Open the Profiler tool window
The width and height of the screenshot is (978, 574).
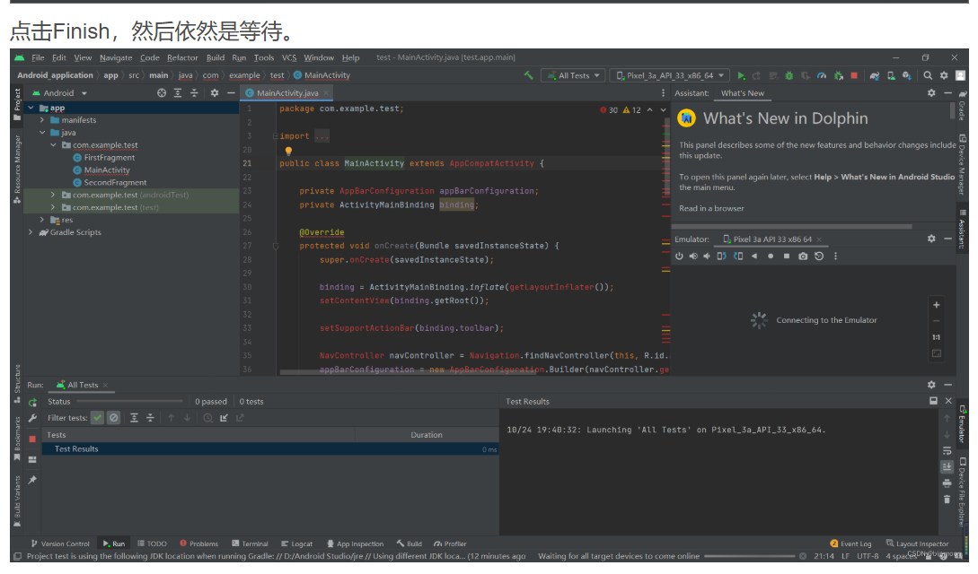450,544
